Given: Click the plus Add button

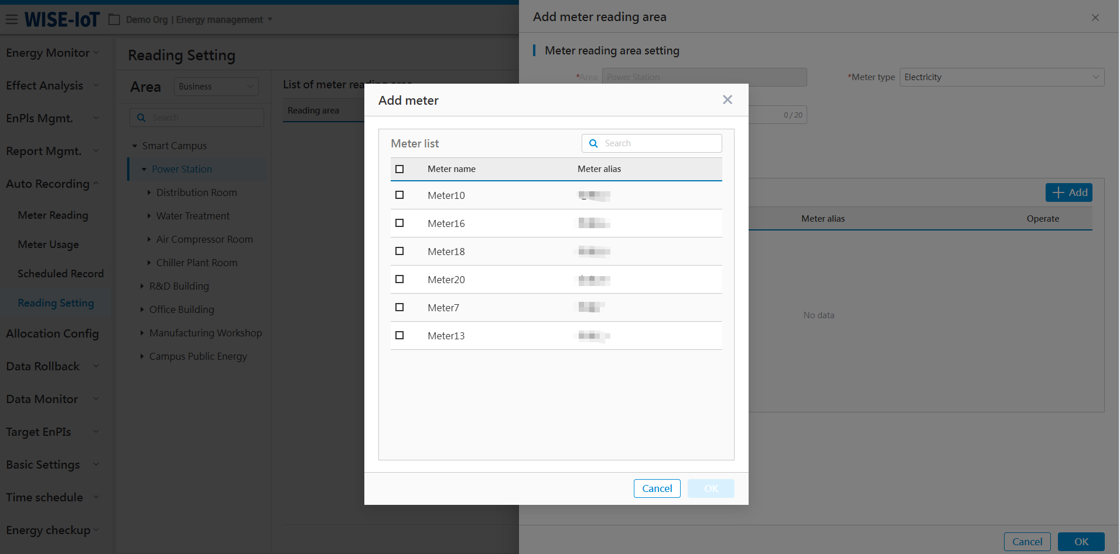Looking at the screenshot, I should 1068,192.
